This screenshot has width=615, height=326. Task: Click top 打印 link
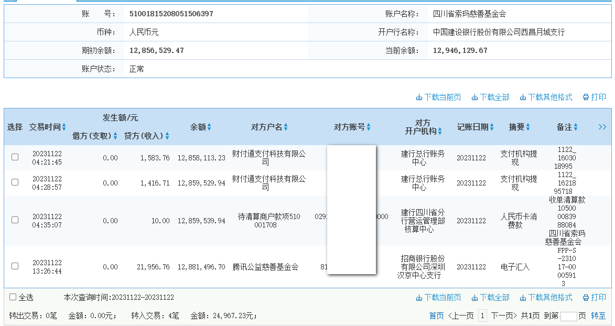coord(594,97)
